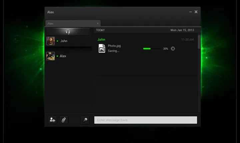This screenshot has height=143, width=240.
Task: Click the file saving progress bar
Action: pos(152,49)
